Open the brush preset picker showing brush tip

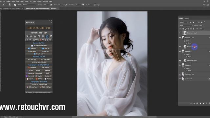point(10,5)
